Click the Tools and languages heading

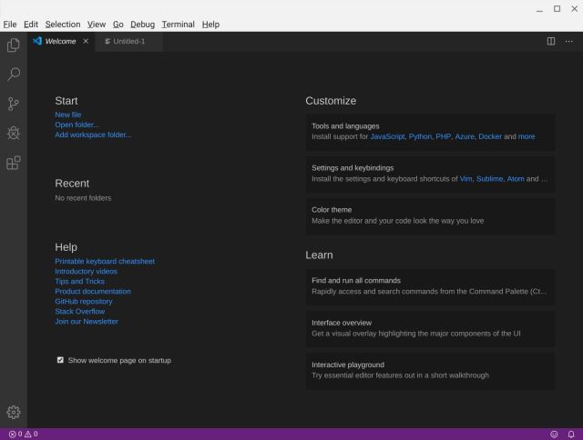pos(345,126)
